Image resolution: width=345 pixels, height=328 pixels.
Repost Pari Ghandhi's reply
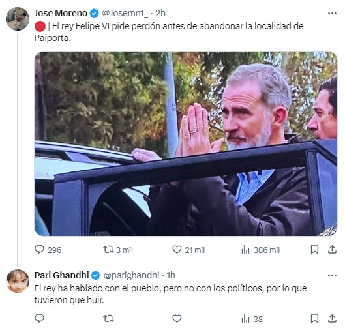point(108,318)
